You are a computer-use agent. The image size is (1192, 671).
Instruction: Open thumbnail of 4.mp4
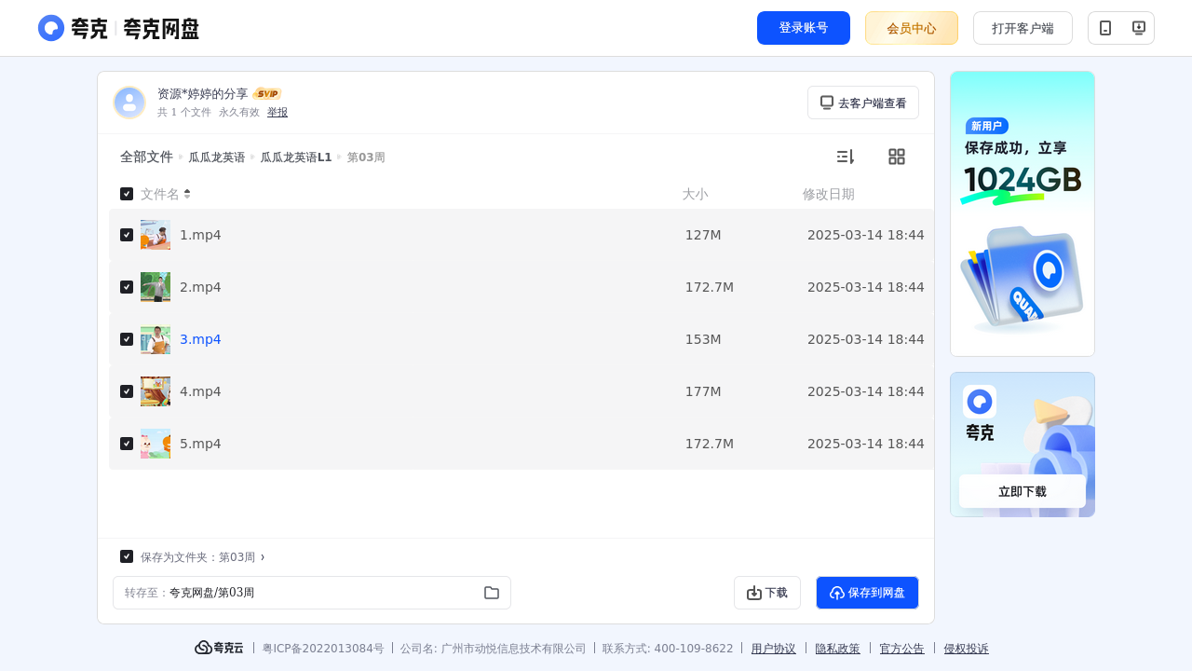click(x=156, y=391)
